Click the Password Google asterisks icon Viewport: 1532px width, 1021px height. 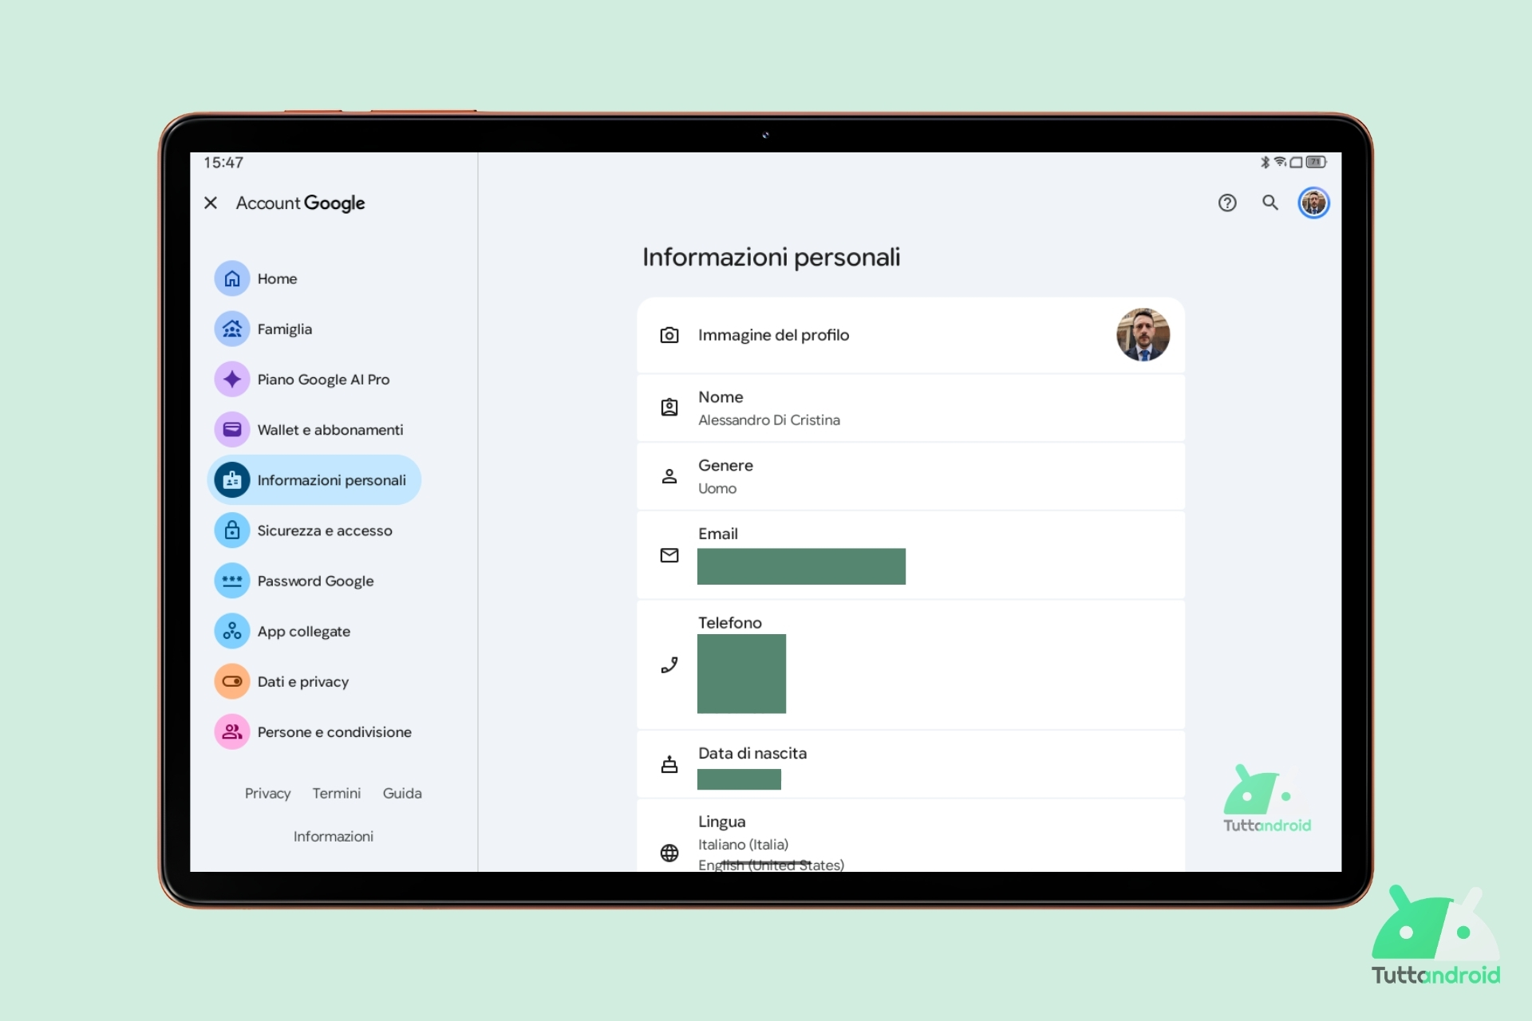coord(232,581)
